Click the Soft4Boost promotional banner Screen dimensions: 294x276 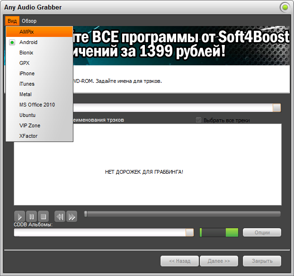tap(181, 46)
